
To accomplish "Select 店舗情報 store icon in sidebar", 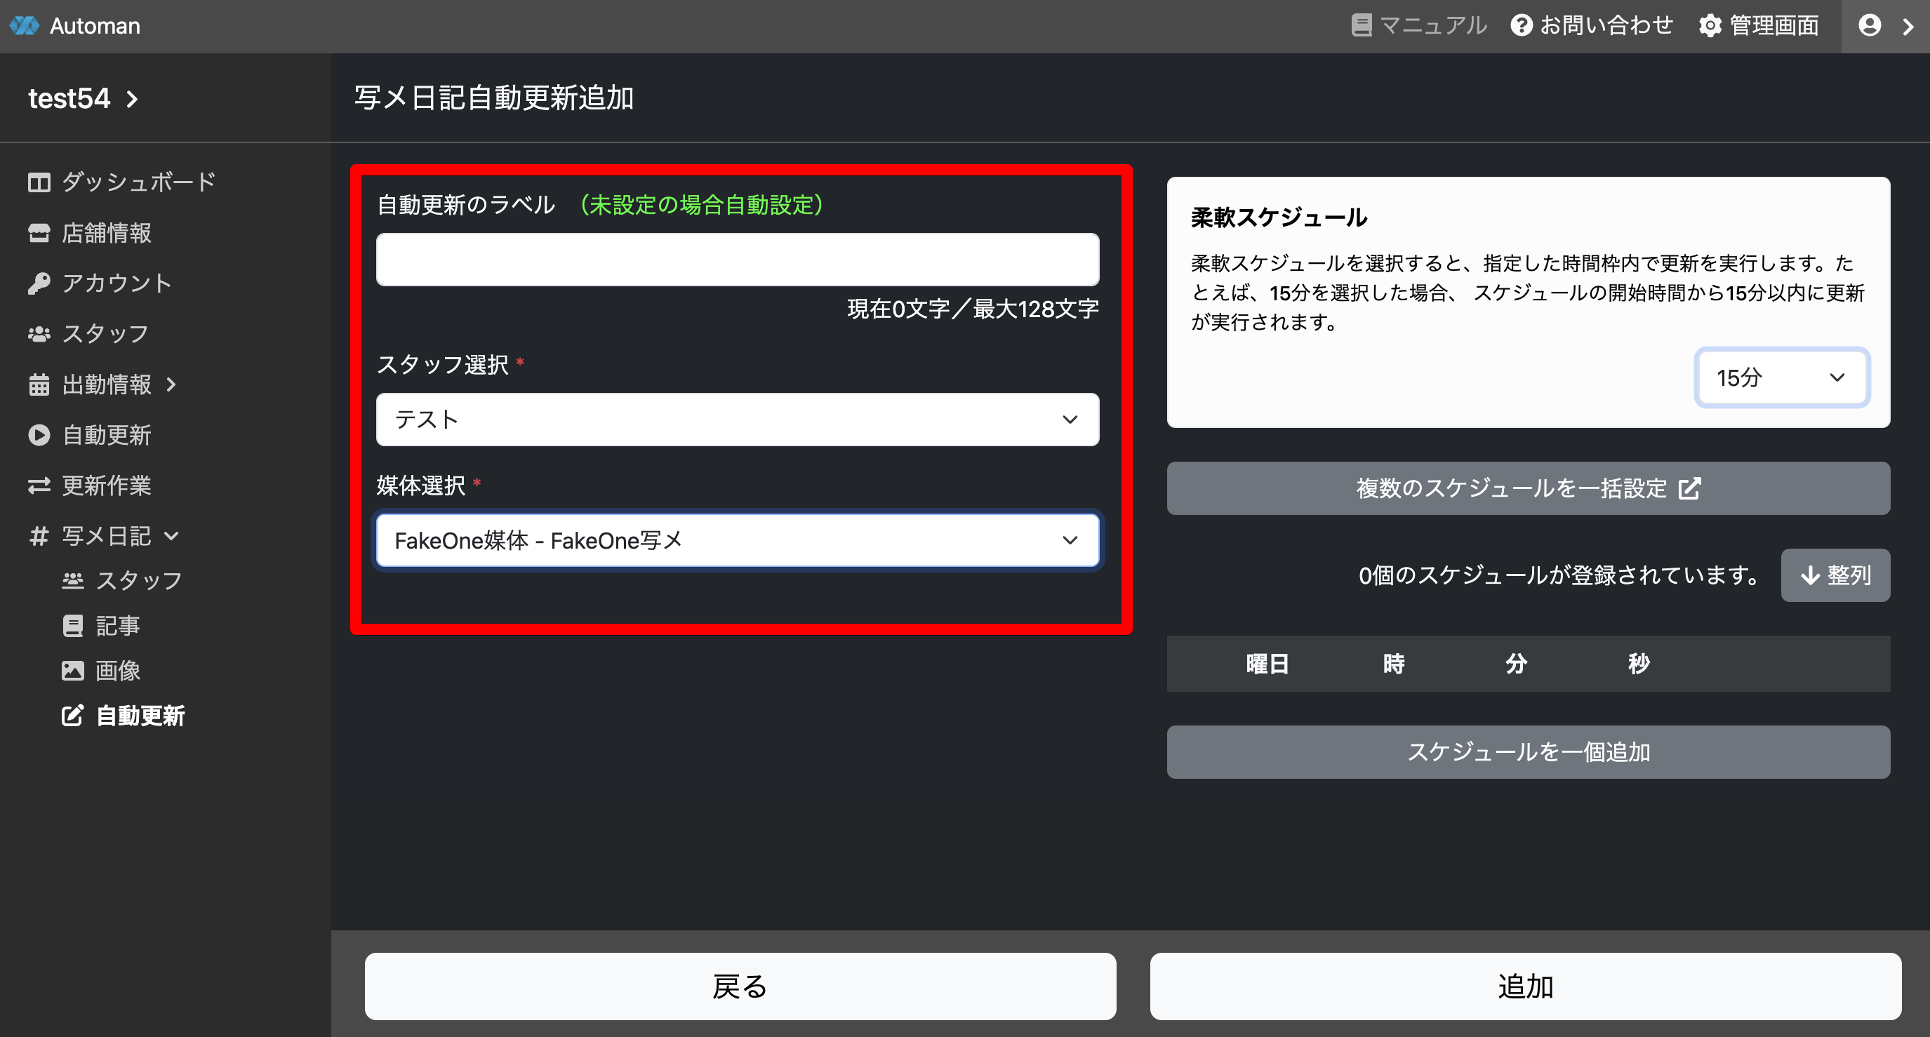I will tap(39, 233).
